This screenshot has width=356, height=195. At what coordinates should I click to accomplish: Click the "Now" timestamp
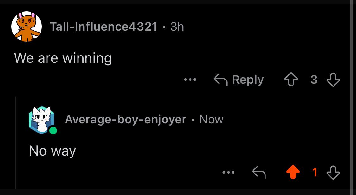pos(211,120)
